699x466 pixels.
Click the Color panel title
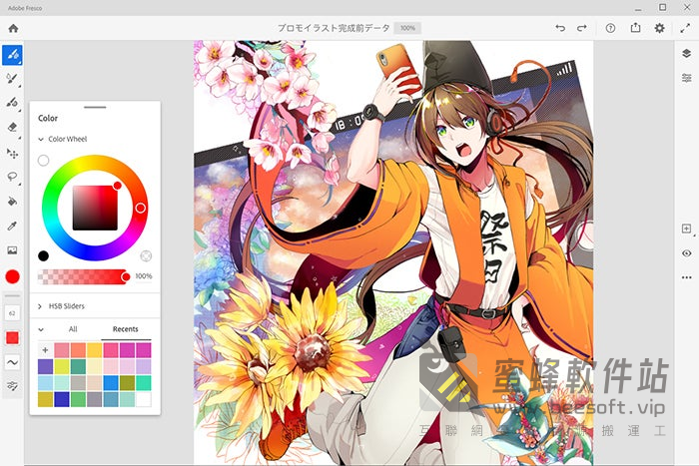coord(48,118)
